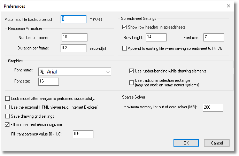Click the Maximum memory for solver field
Screen dimensions: 239x156
(x=213, y=108)
